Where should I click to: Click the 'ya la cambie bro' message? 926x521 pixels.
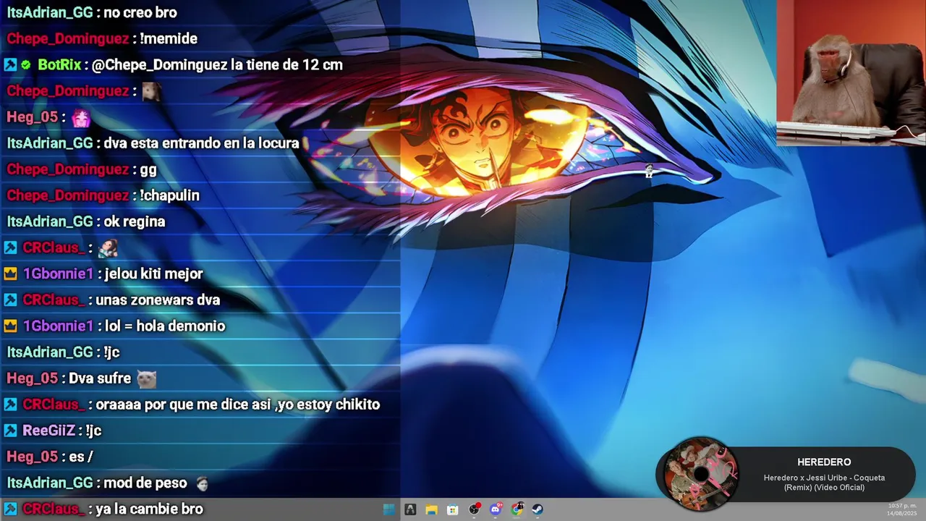click(x=149, y=509)
